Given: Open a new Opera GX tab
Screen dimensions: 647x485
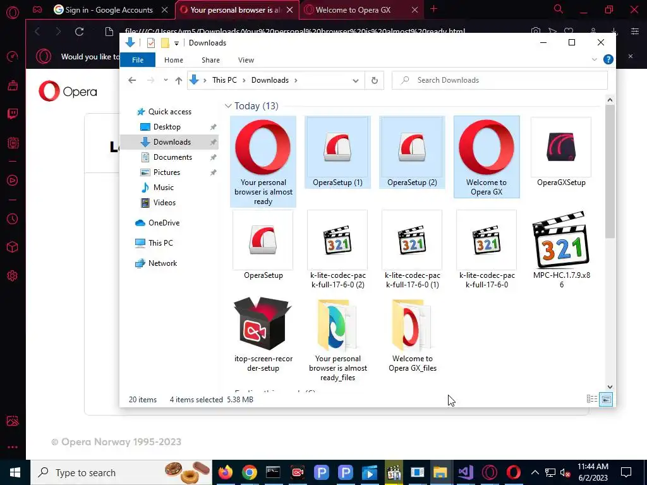Looking at the screenshot, I should point(433,9).
